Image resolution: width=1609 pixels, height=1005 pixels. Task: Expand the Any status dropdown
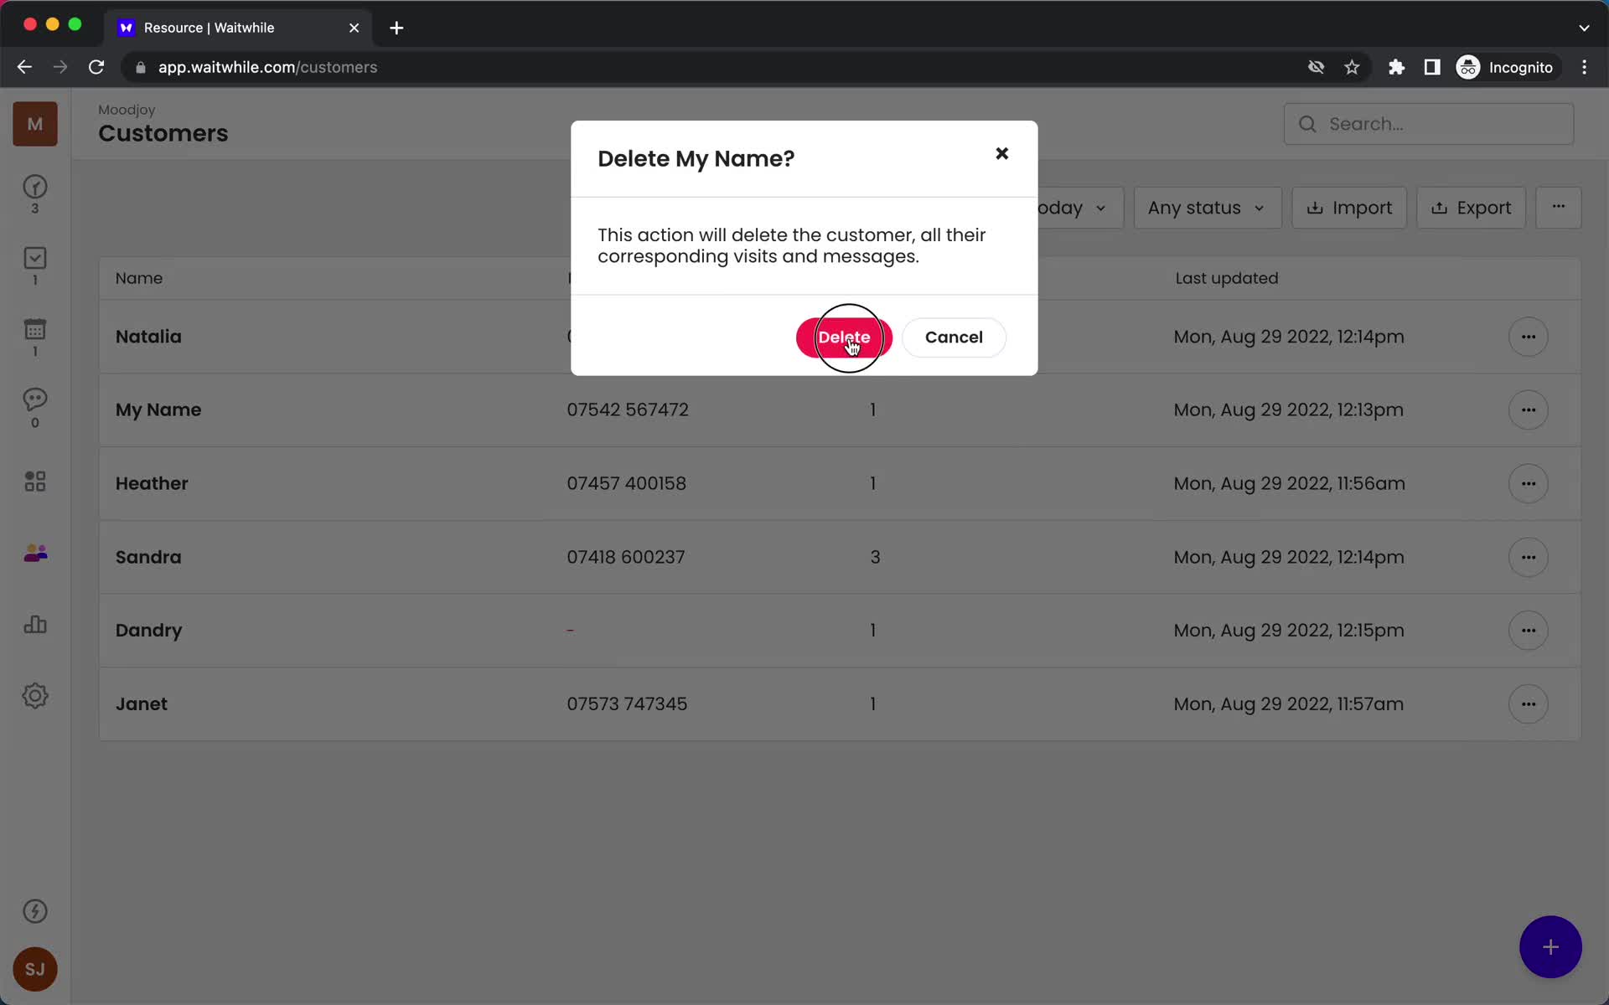coord(1207,208)
